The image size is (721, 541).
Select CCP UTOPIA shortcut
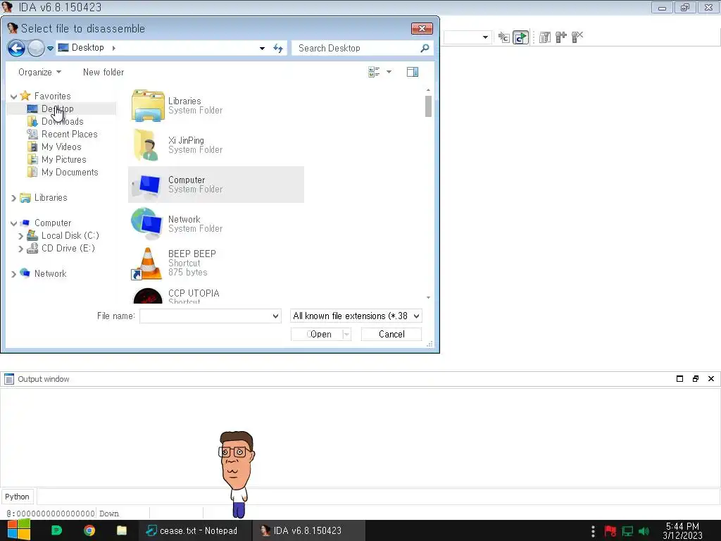(216, 295)
